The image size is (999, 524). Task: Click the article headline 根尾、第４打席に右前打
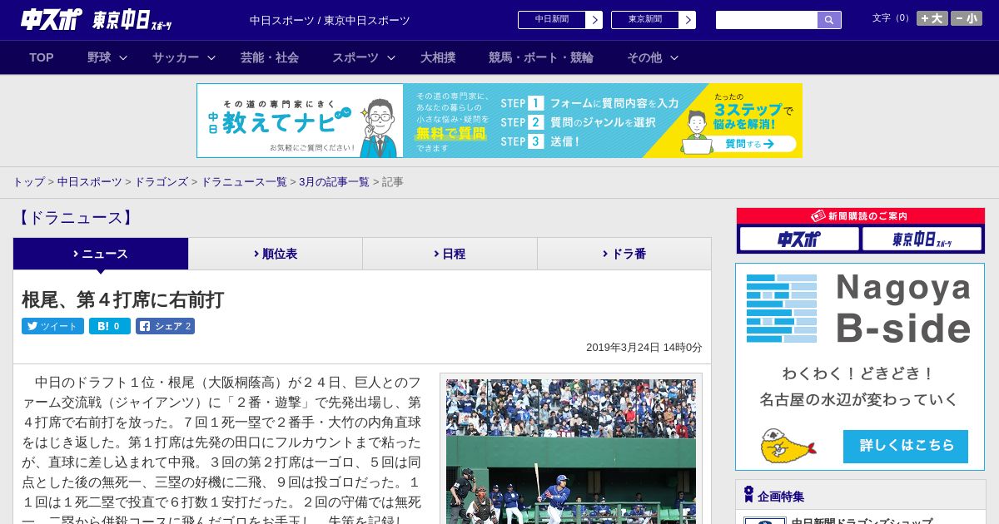point(123,299)
